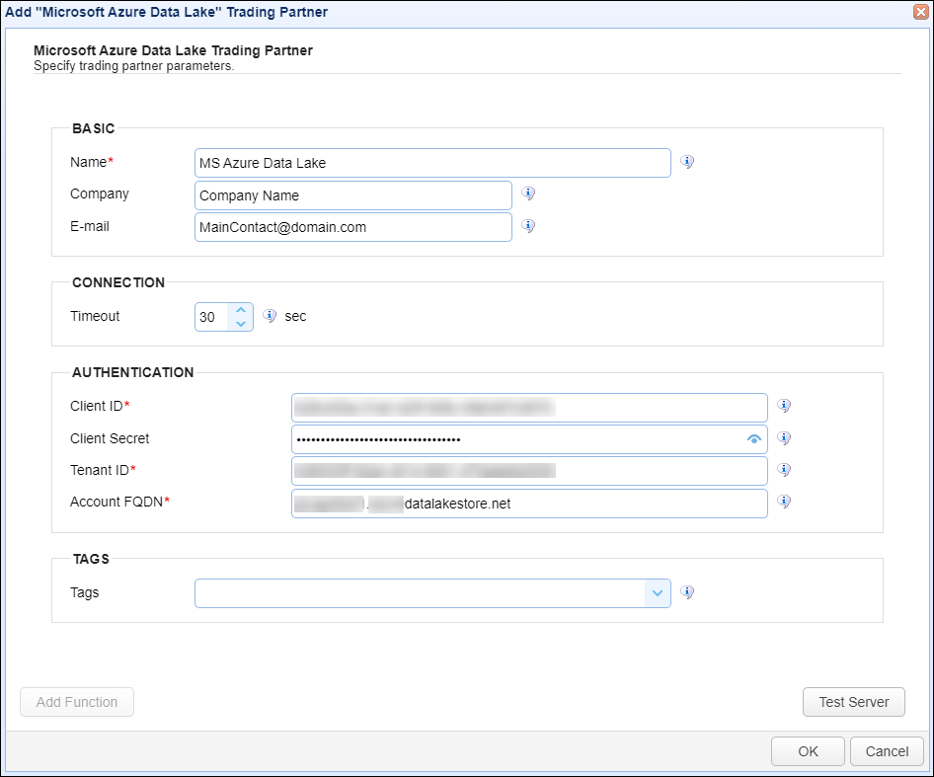934x777 pixels.
Task: Reveal the Client Secret with eye icon
Action: tap(754, 439)
